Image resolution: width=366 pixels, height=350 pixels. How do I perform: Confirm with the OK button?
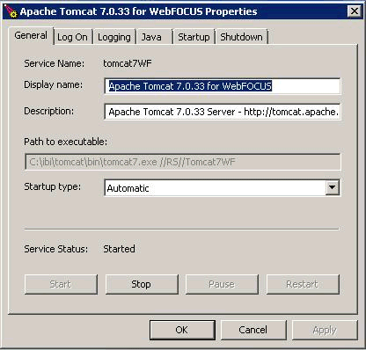[x=182, y=330]
